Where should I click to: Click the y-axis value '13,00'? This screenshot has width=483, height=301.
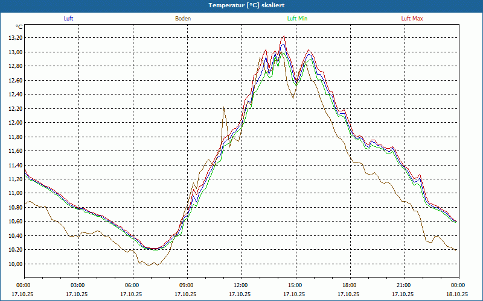coord(16,52)
